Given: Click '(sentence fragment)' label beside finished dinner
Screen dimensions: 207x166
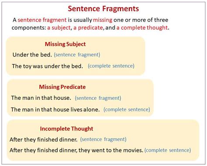Looking at the screenshot, I should pos(103,139).
